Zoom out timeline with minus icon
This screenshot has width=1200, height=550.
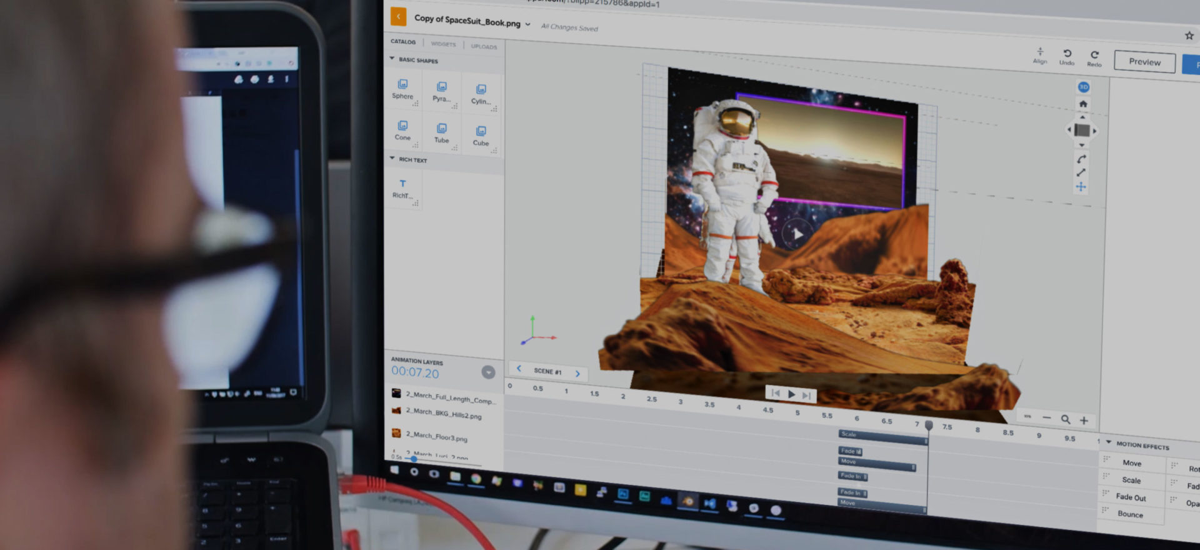pos(1047,417)
